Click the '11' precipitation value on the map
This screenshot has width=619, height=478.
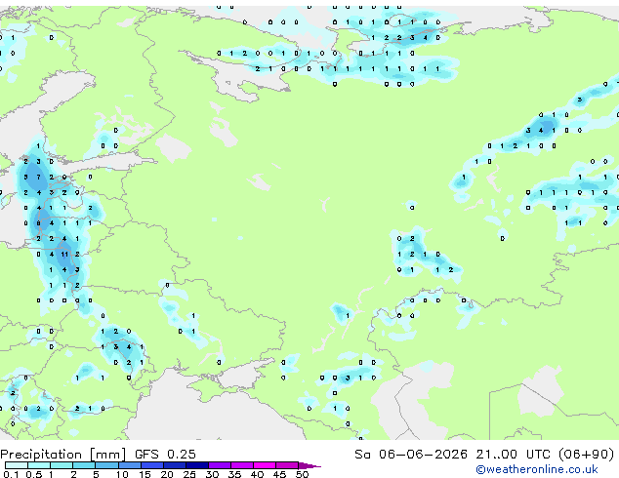point(64,255)
